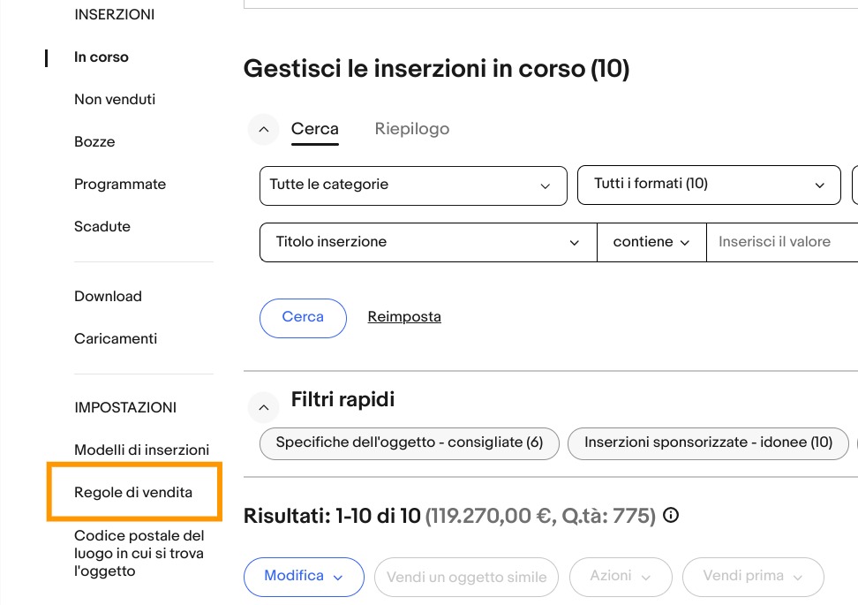
Task: Click the Gestisci le inserzioni in corso heading
Action: coord(436,69)
